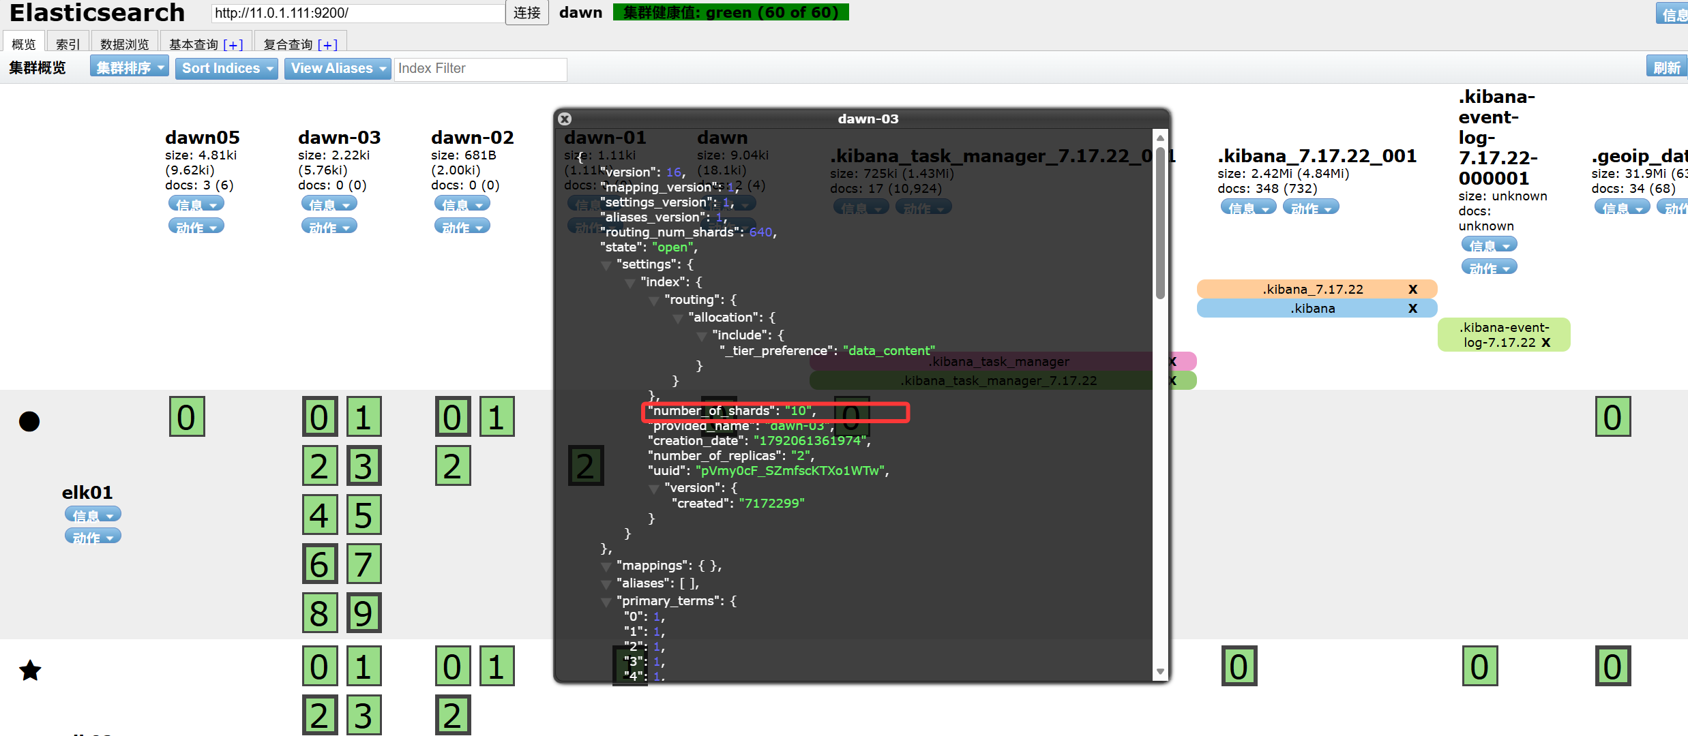This screenshot has height=736, width=1688.
Task: Open 动作 dropdown for .kibana-event-log index
Action: [x=1490, y=267]
